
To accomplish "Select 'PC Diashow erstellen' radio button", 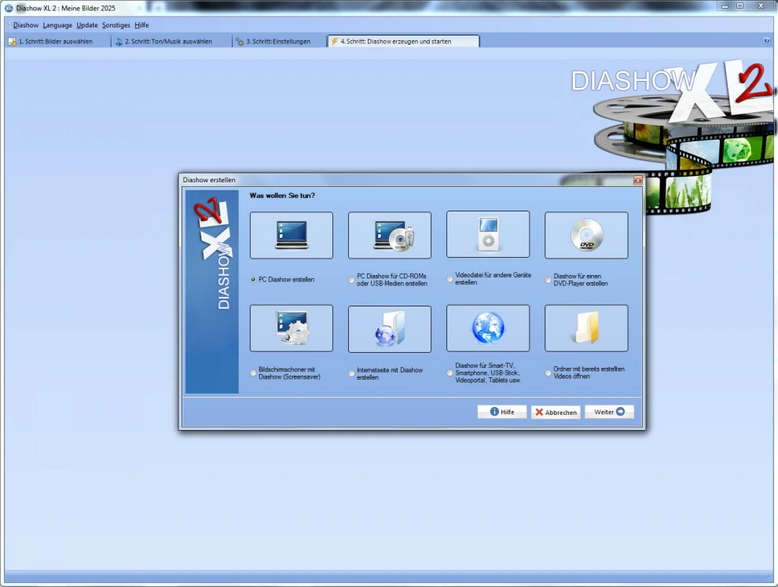I will [253, 280].
